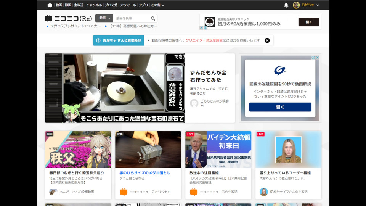This screenshot has width=366, height=206.
Task: Click the heading 放送中の注目番組
Action: (x=204, y=173)
